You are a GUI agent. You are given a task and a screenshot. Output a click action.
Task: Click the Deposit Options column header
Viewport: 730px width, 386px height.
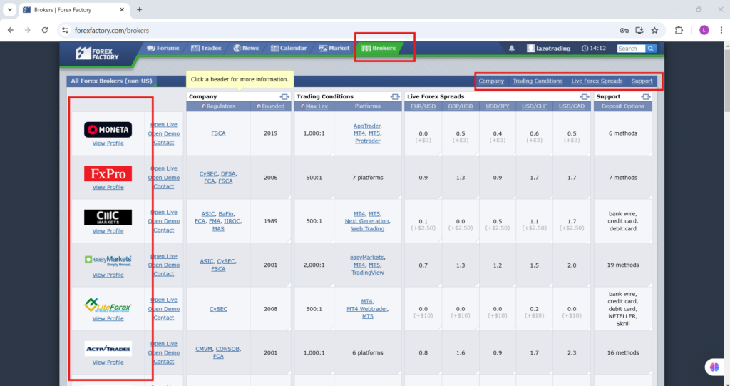coord(623,106)
